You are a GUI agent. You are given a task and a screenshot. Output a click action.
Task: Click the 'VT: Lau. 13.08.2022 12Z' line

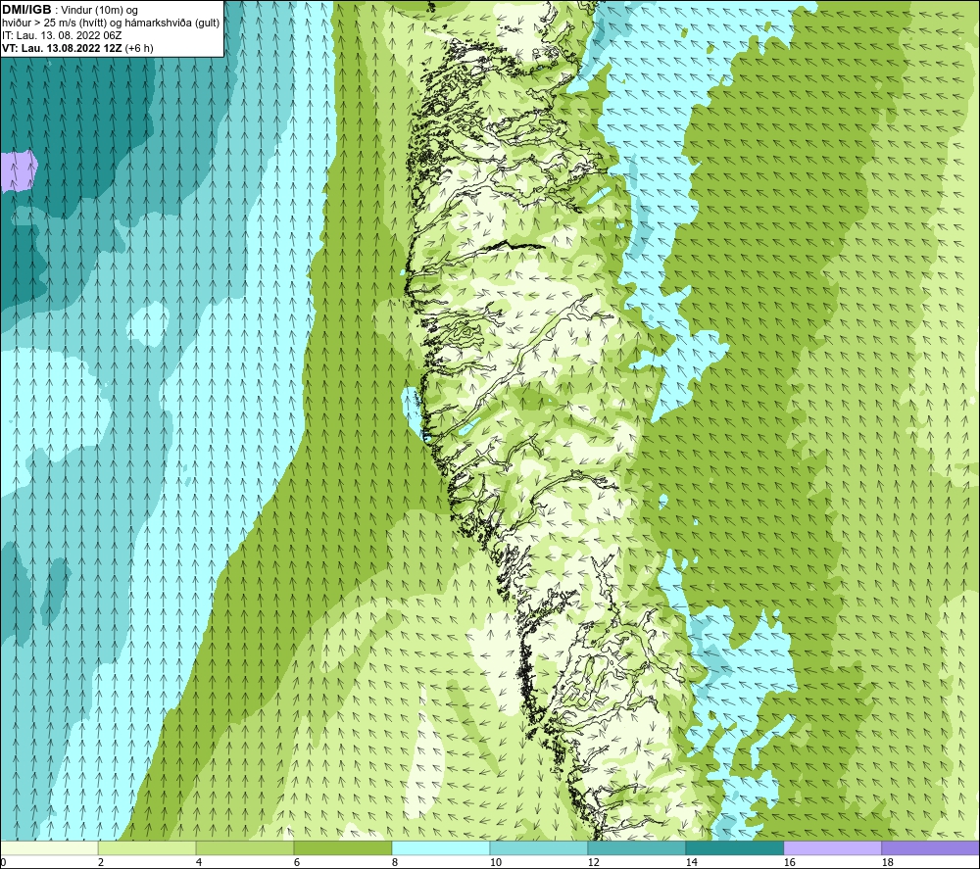(x=61, y=48)
